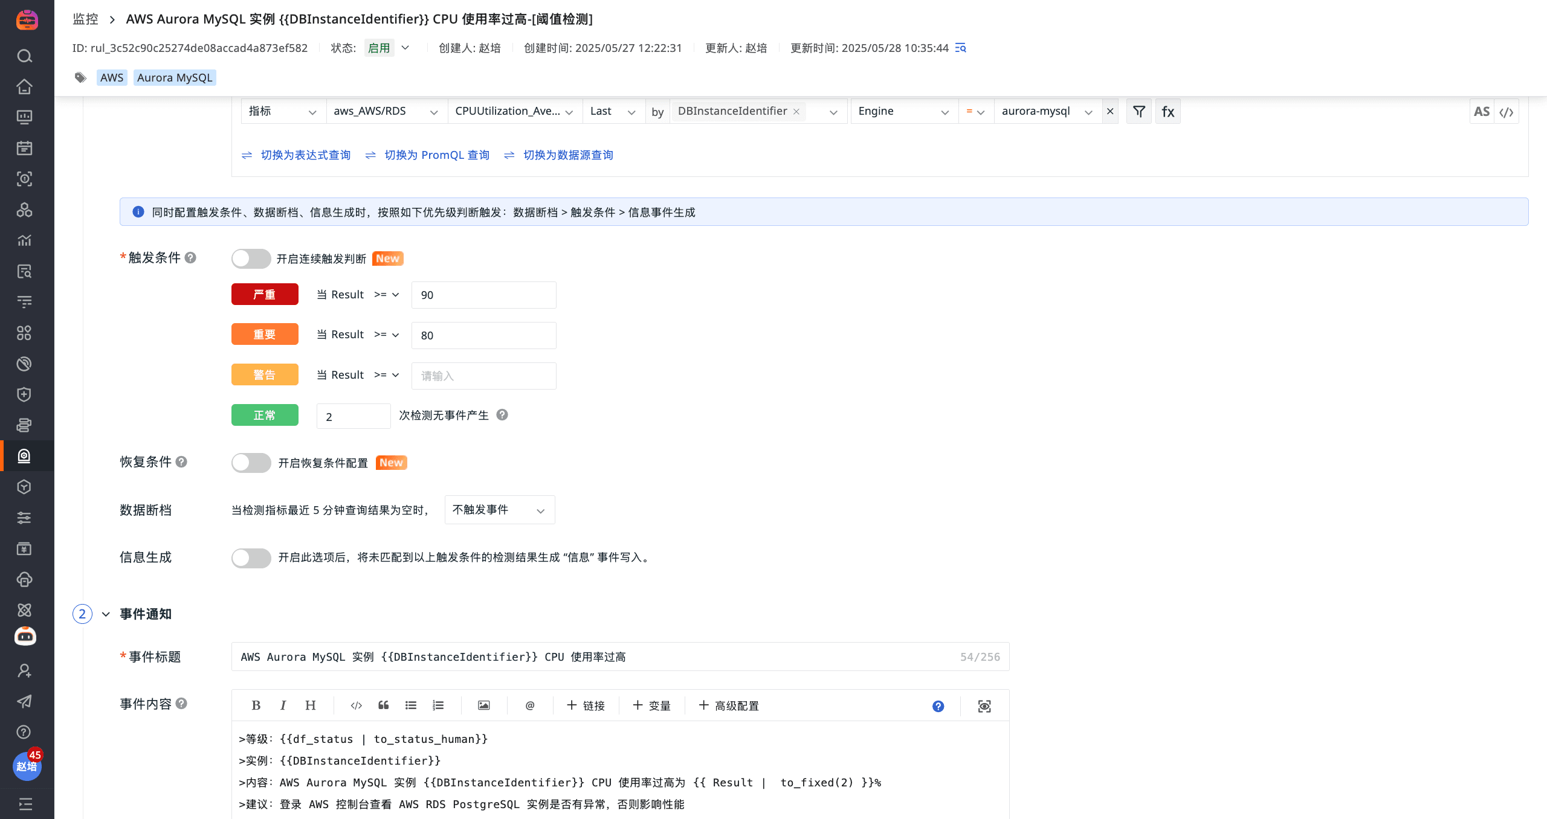Image resolution: width=1547 pixels, height=819 pixels.
Task: Click the 警告 请输入 input field
Action: pos(484,376)
